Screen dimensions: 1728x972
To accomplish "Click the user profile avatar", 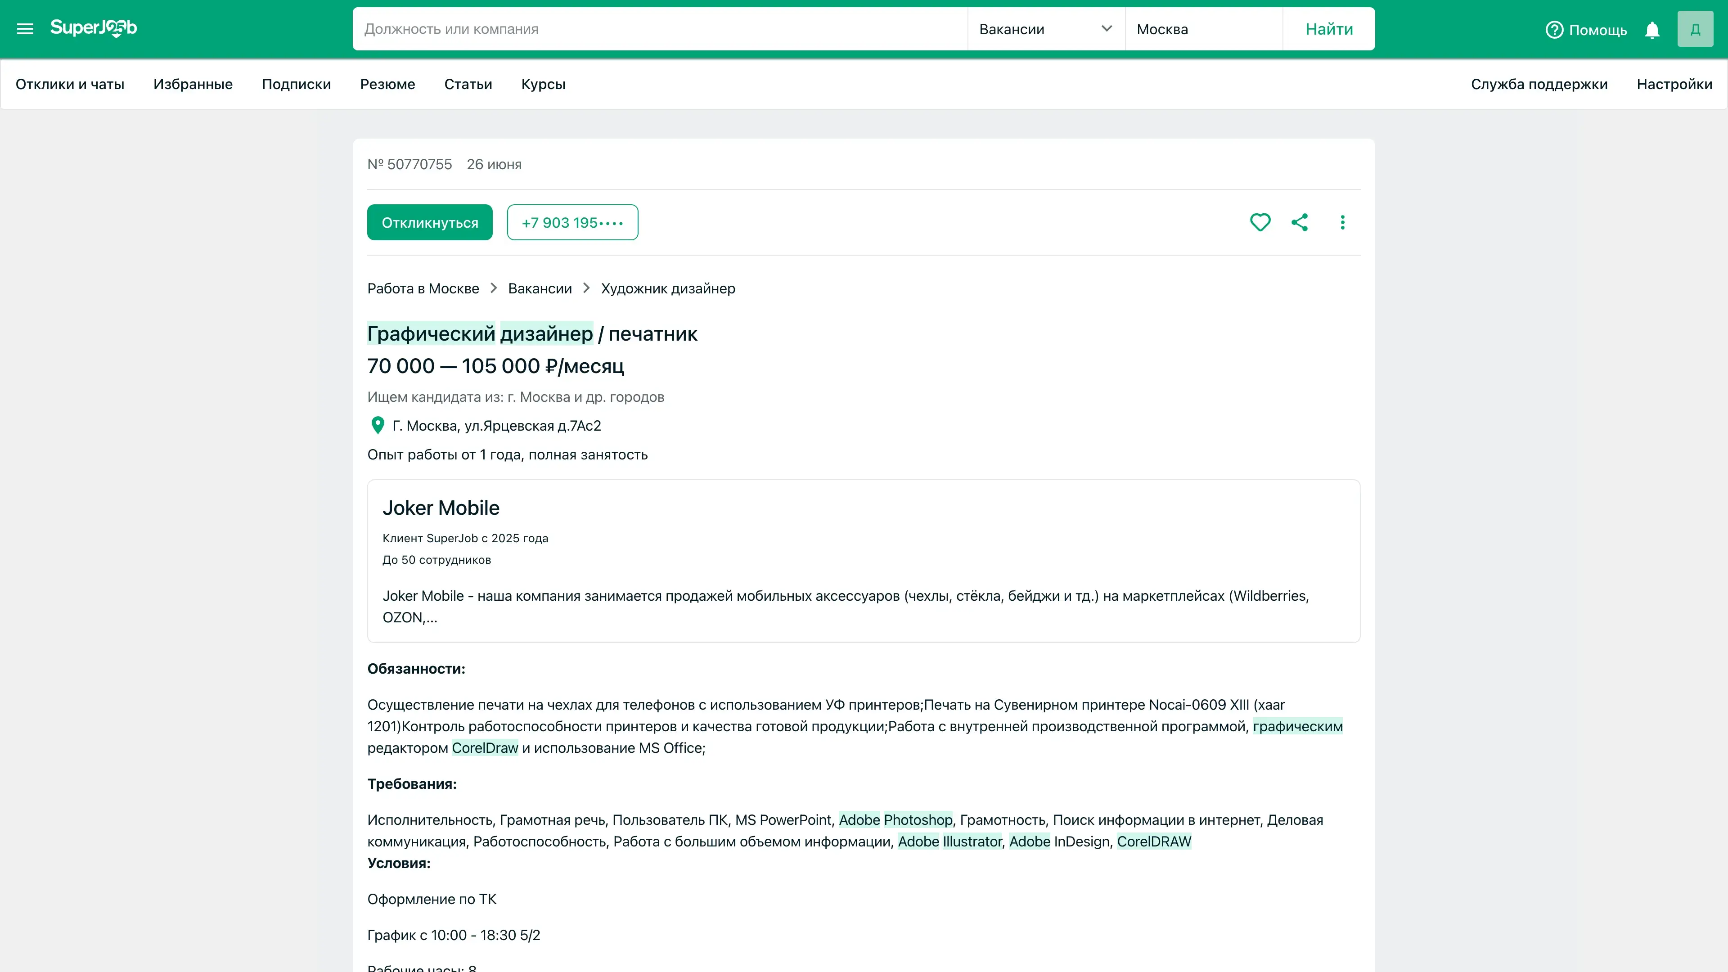I will point(1695,29).
